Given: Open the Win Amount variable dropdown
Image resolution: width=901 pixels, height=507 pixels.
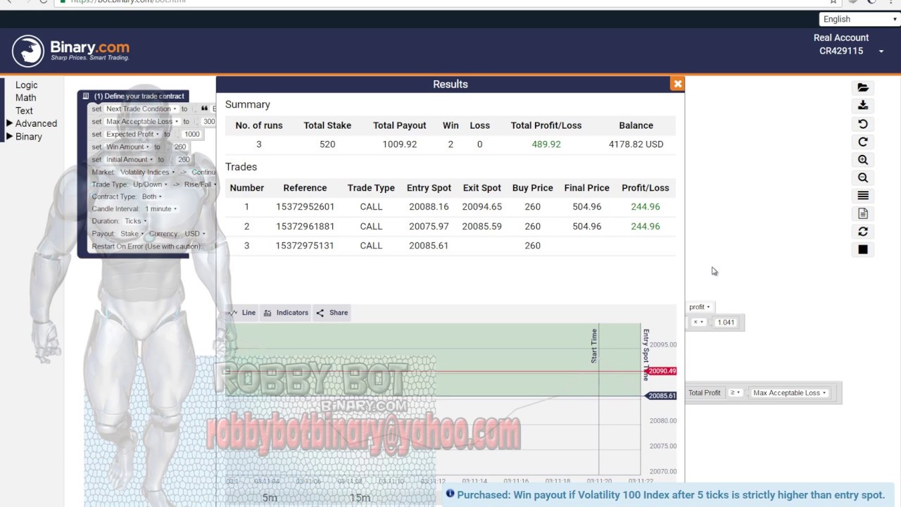Looking at the screenshot, I should click(x=127, y=147).
